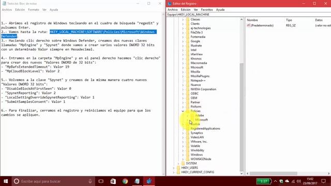Image resolution: width=331 pixels, height=186 pixels.
Task: Expand the FileZilla 3 key
Action: click(183, 33)
